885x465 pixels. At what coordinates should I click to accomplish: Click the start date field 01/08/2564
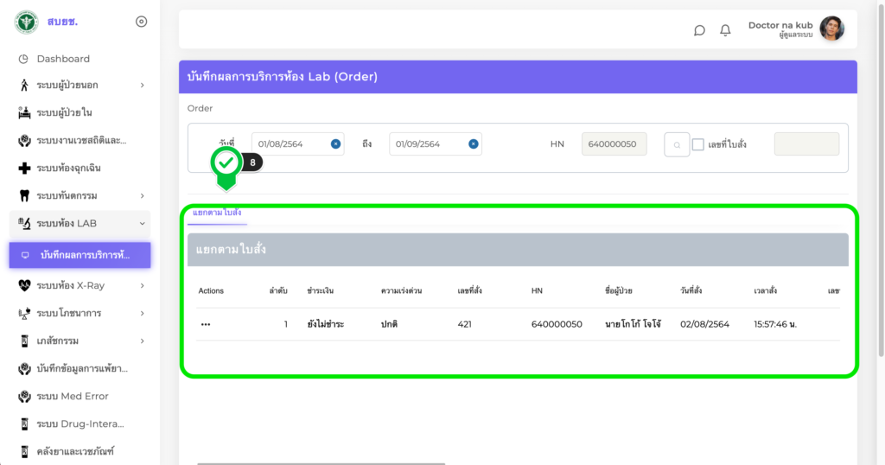(290, 144)
